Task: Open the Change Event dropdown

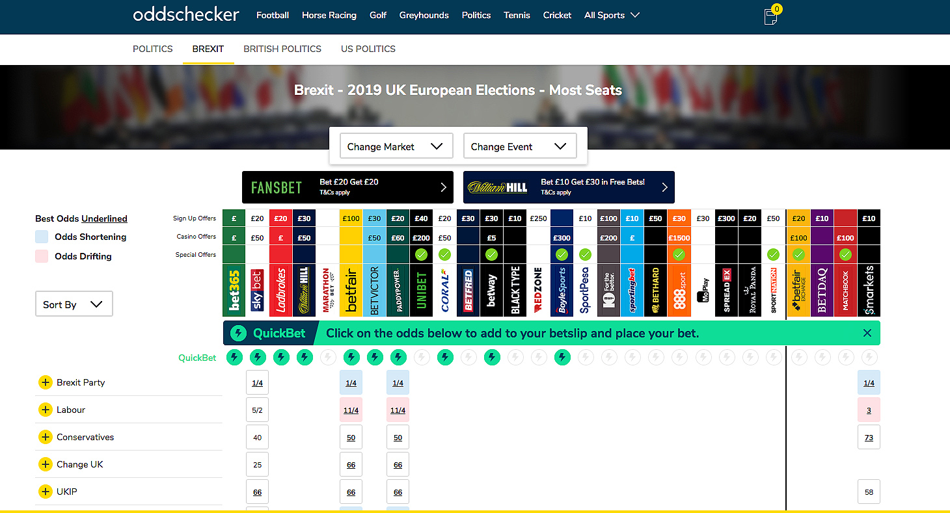Action: 520,146
